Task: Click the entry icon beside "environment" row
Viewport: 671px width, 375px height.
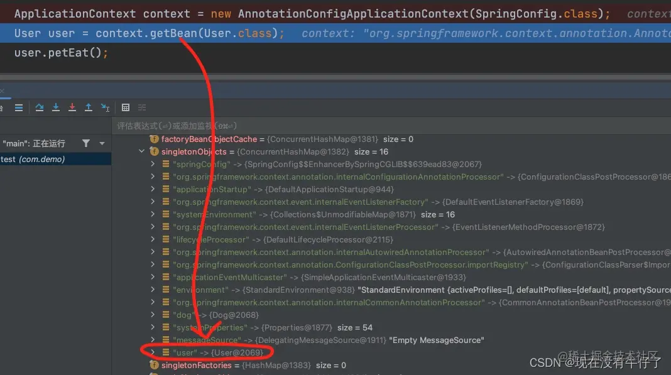Action: pyautogui.click(x=166, y=290)
